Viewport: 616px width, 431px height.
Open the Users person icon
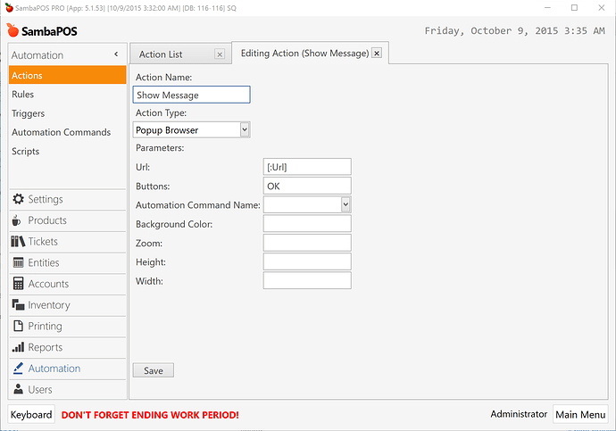coord(18,389)
